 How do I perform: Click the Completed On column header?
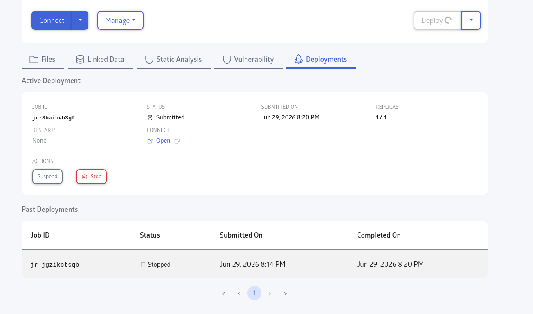[x=379, y=235]
